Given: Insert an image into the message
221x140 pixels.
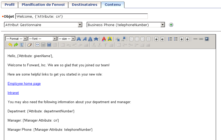Looking at the screenshot, I should click(x=207, y=39).
